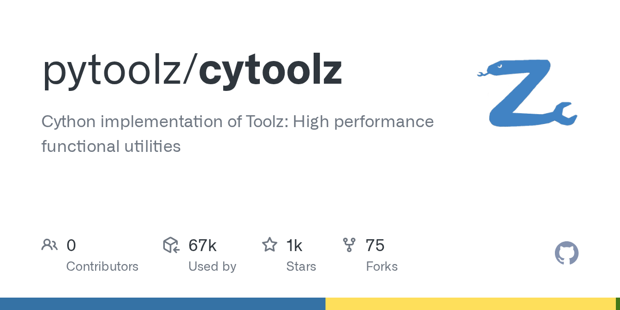This screenshot has height=310, width=620.
Task: Click the Stars star icon
Action: click(269, 245)
